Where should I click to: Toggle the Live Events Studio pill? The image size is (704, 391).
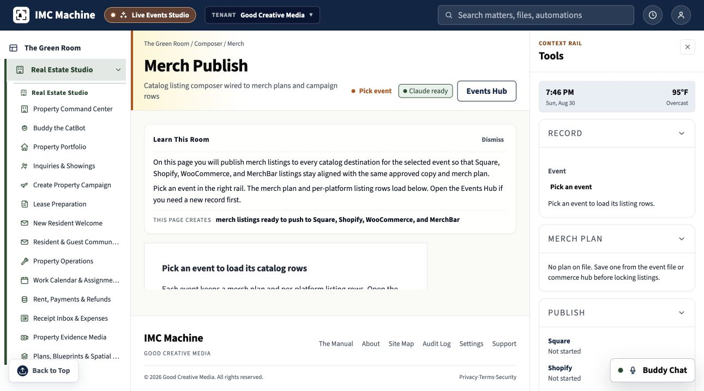pos(150,15)
